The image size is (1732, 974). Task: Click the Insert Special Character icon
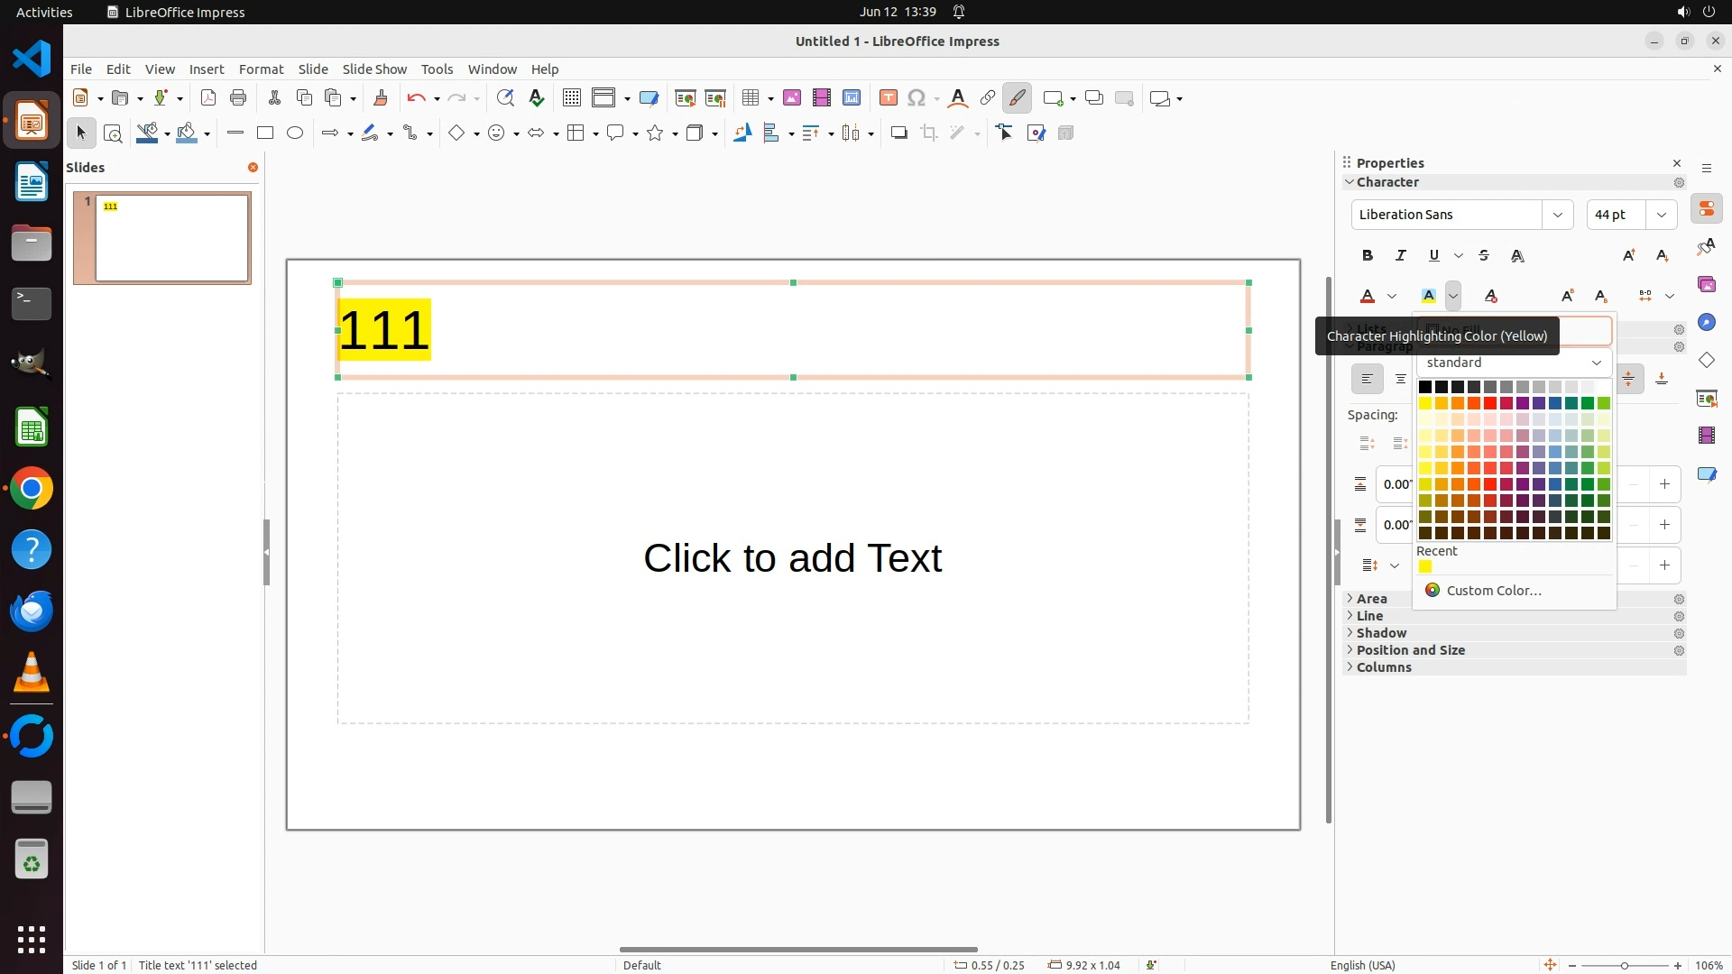[x=917, y=98]
